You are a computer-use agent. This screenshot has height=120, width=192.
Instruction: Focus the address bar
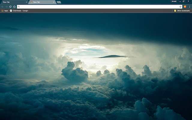(100, 7)
